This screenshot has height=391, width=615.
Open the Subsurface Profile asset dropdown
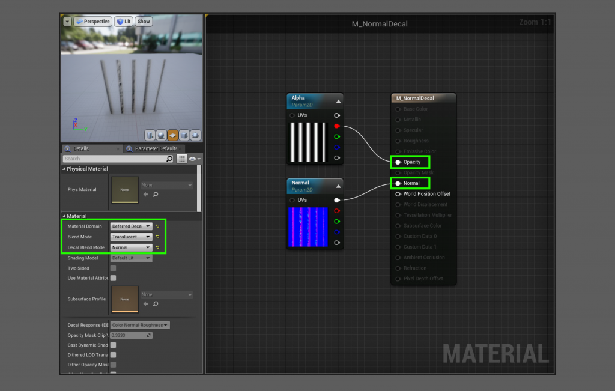(167, 294)
